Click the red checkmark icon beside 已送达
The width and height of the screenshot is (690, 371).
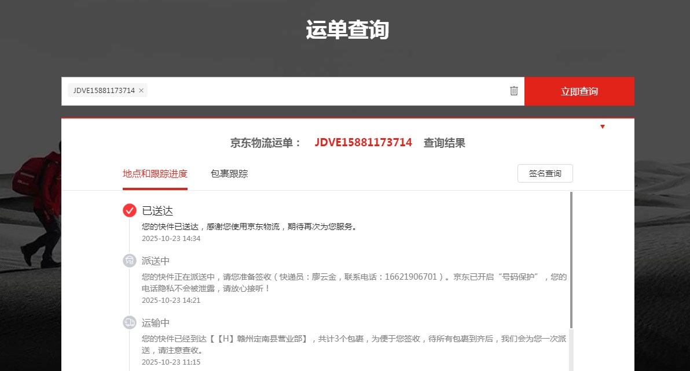(130, 210)
